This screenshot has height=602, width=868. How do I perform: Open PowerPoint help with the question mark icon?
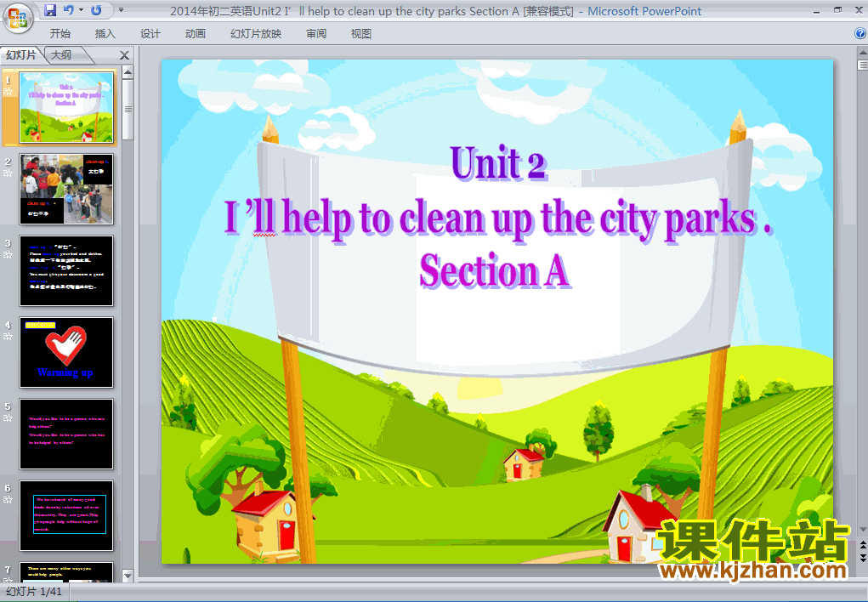point(860,33)
